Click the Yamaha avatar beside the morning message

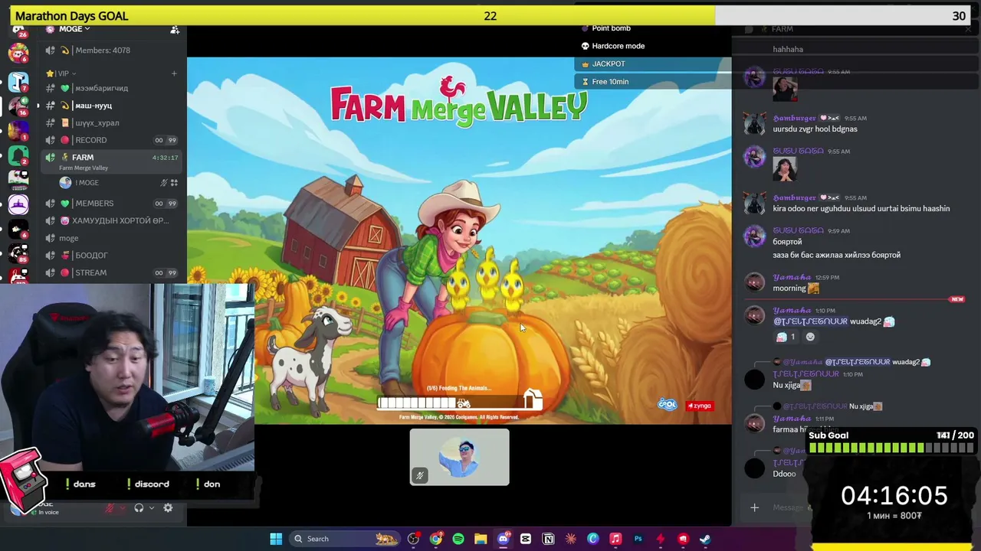click(755, 284)
